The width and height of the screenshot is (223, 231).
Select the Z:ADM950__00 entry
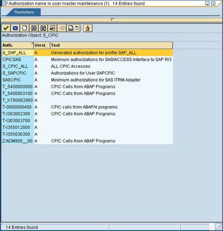point(18,141)
